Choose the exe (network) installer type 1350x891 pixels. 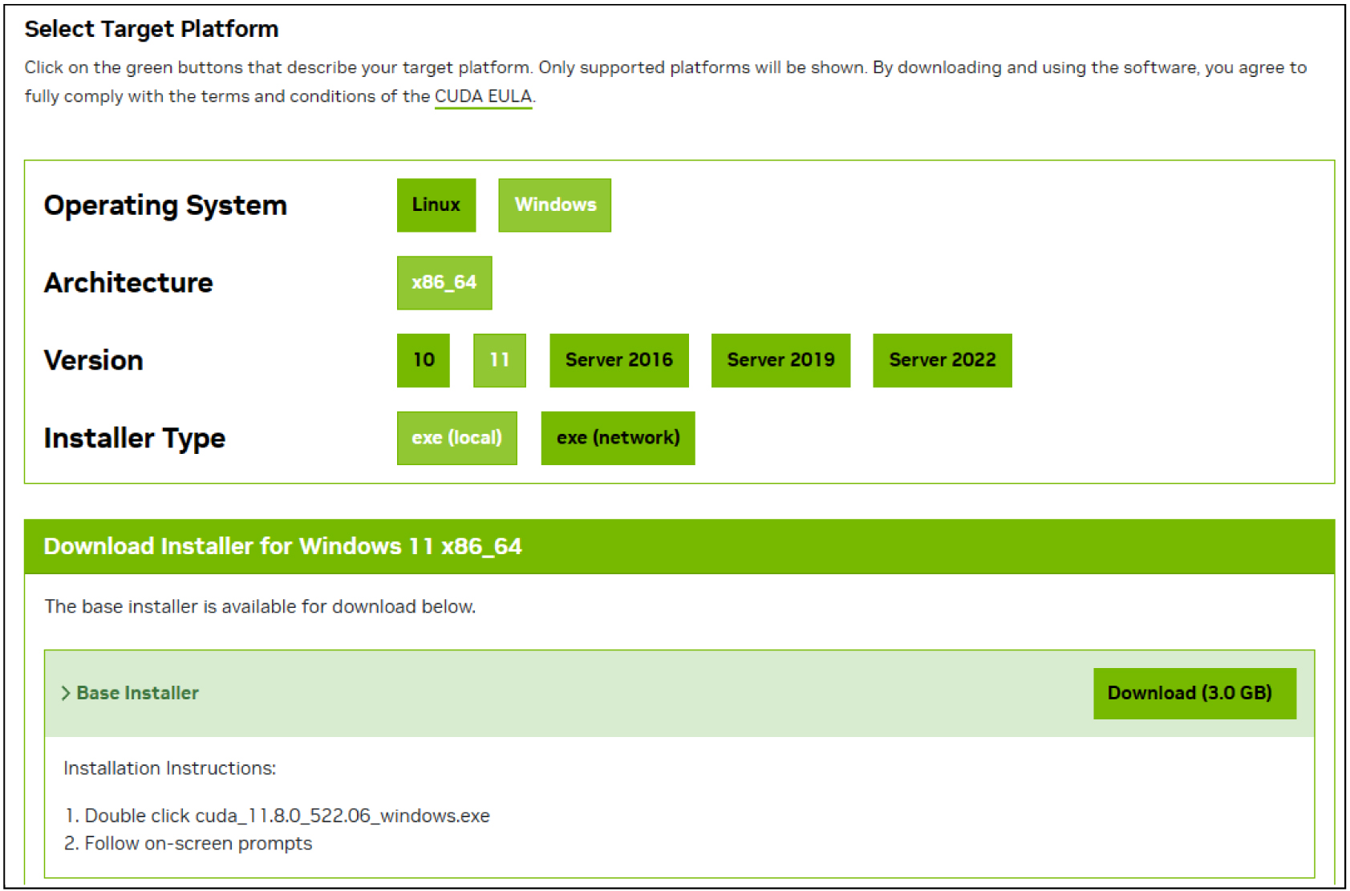click(618, 438)
